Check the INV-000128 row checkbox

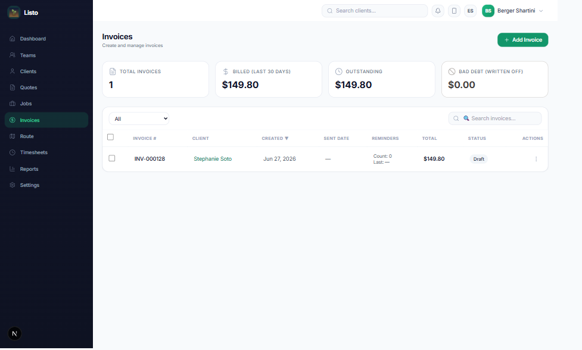coord(112,158)
